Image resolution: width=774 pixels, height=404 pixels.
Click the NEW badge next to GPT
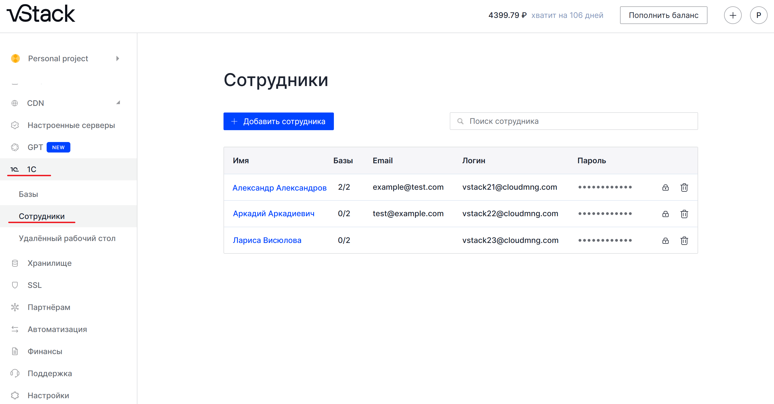(58, 147)
